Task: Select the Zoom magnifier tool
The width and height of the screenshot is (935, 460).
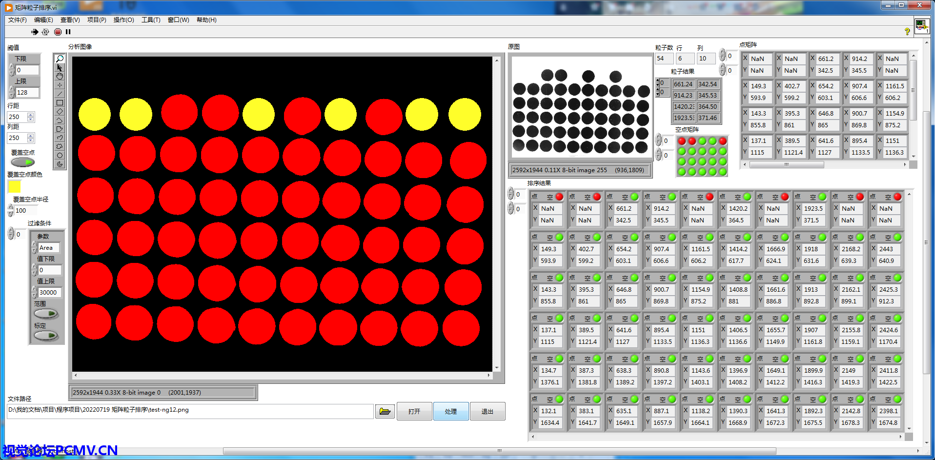Action: 60,59
